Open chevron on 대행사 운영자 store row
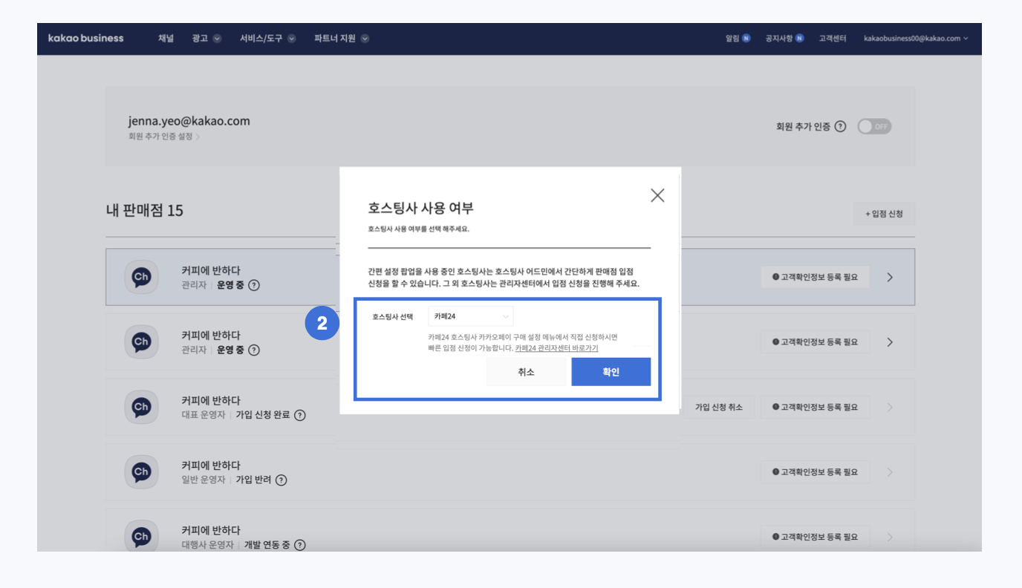 [x=891, y=537]
